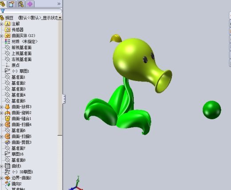The image size is (231, 190).
Task: Click the design tree scroll up arrow
Action: (60, 18)
